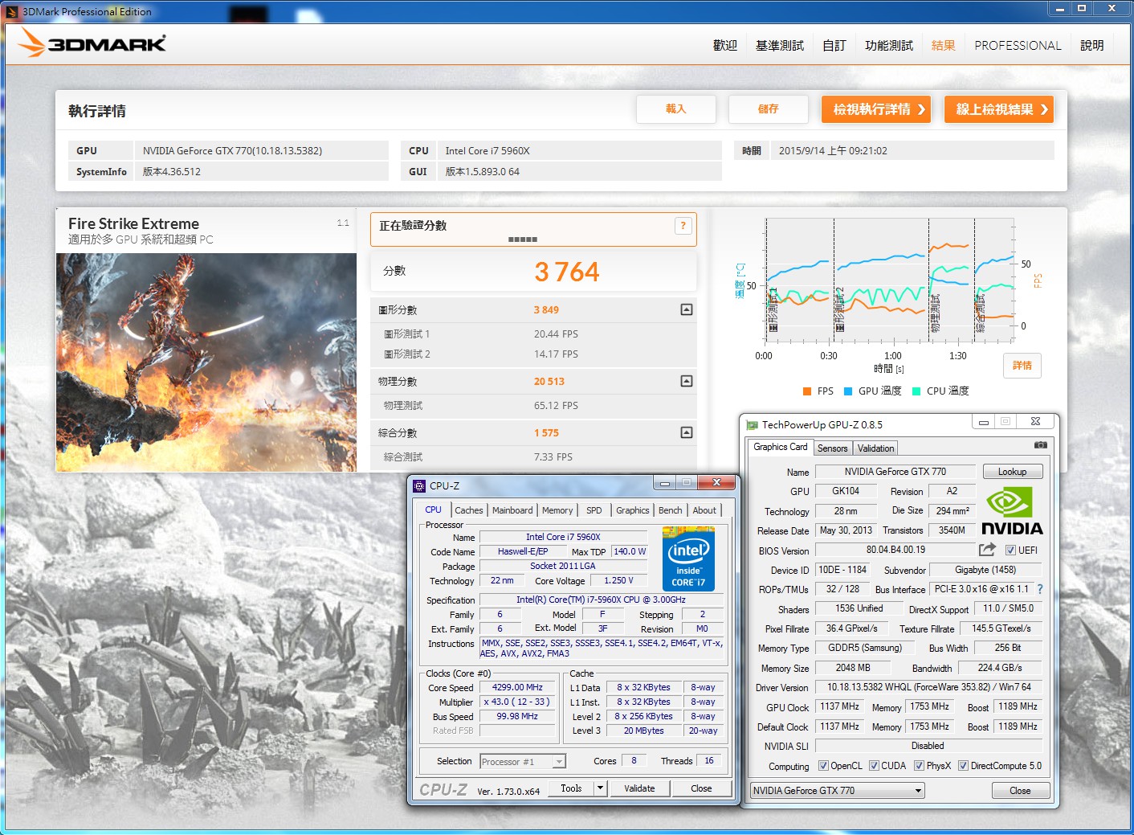Click the Close button at bottom of GPU-Z
The height and width of the screenshot is (835, 1134).
1020,791
